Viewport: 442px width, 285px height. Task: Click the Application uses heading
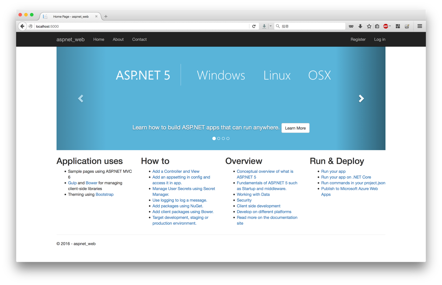coord(90,161)
